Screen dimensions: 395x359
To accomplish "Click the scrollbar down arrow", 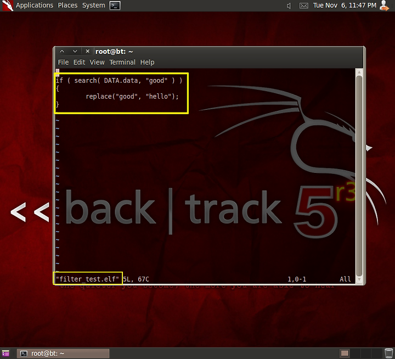I will [x=359, y=279].
